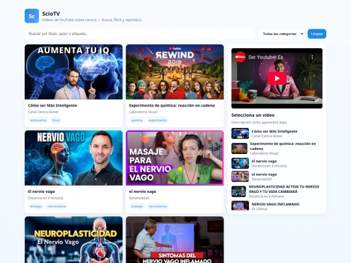Click card title el nervio vago by Desansiedad
Image resolution: width=351 pixels, height=263 pixels.
point(142,192)
